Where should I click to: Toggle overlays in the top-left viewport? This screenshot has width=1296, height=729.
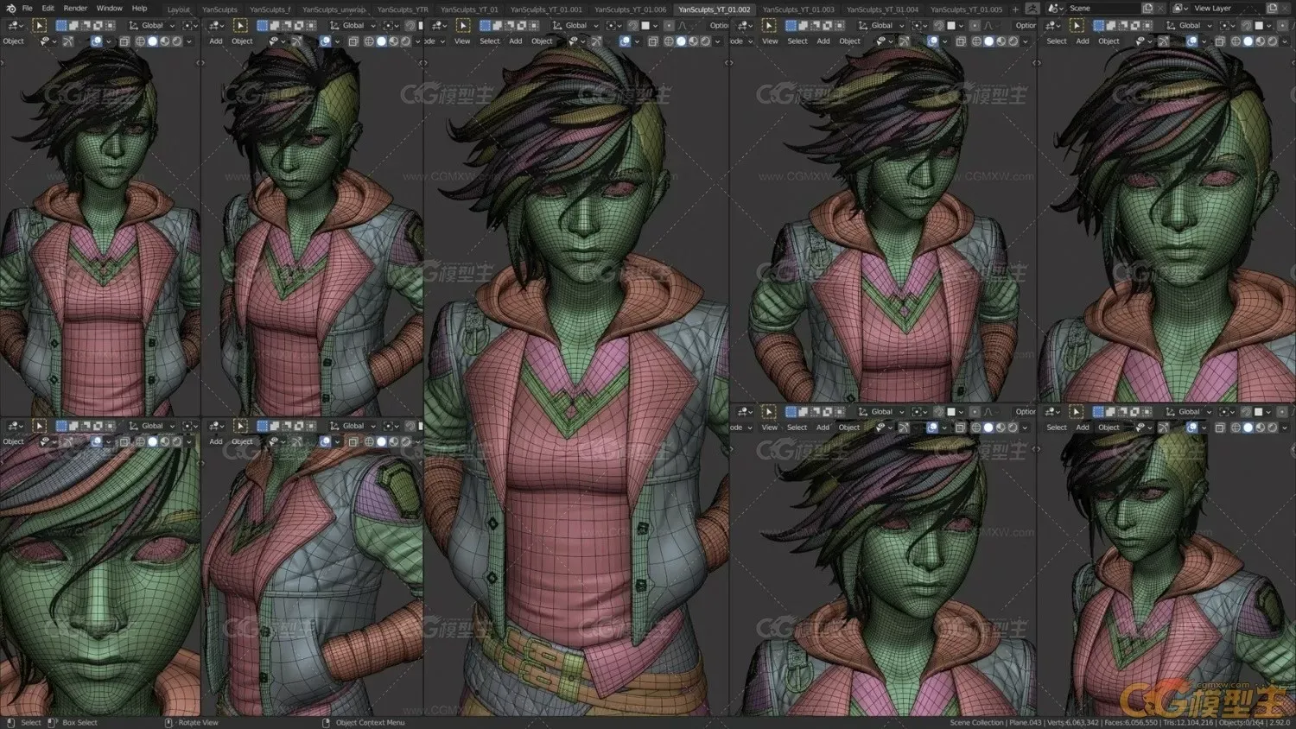[96, 41]
